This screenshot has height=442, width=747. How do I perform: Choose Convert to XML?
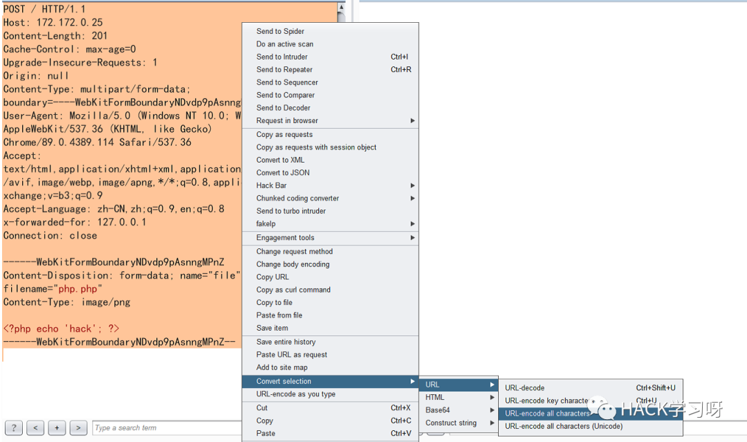tap(330, 160)
